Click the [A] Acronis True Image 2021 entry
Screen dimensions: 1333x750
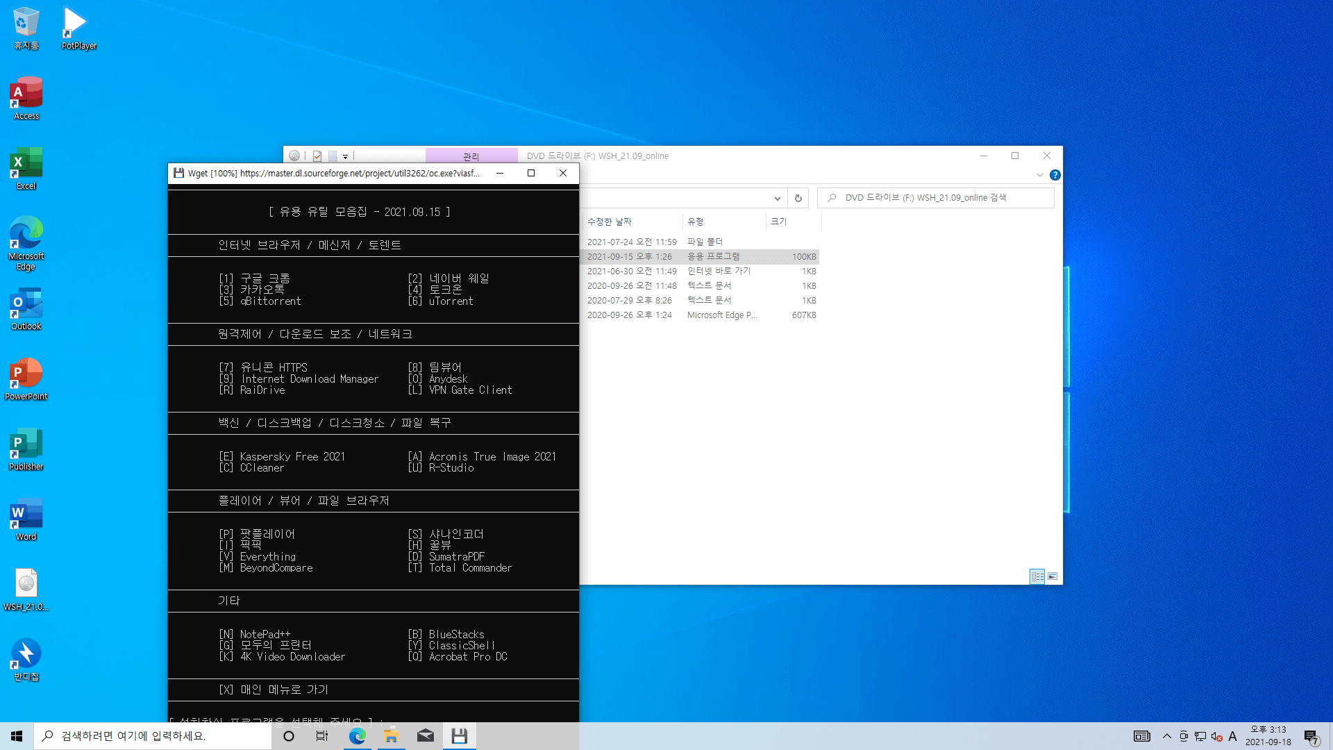[482, 457]
